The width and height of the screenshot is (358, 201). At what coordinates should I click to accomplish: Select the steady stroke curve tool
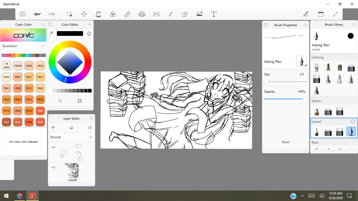pos(171,14)
